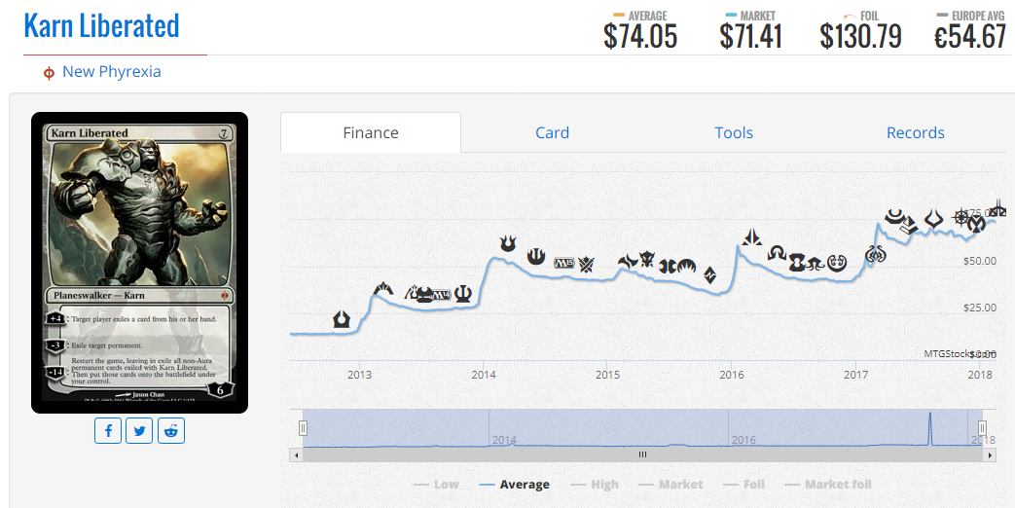The height and width of the screenshot is (508, 1015).
Task: Click the left arrow of chart scrollbar
Action: [x=297, y=454]
